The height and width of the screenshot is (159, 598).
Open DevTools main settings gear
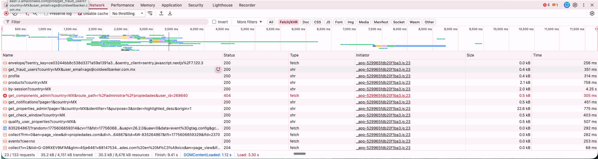click(x=575, y=5)
